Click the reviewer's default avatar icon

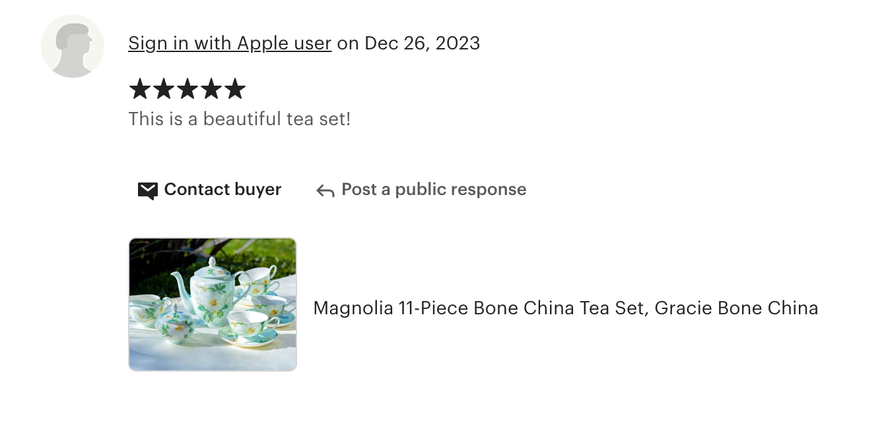pyautogui.click(x=73, y=46)
